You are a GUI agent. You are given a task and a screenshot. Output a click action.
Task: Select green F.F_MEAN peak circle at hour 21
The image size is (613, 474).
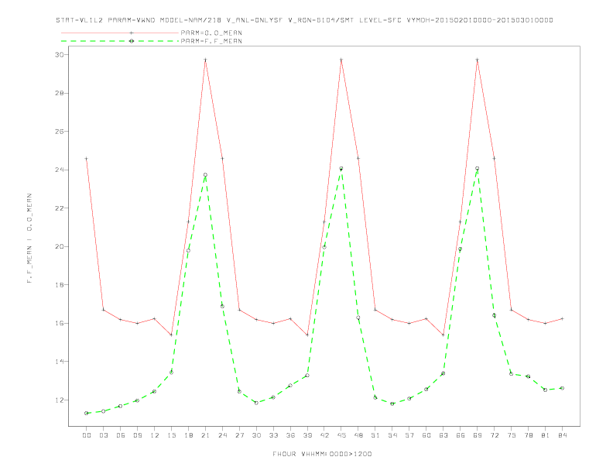tap(205, 175)
